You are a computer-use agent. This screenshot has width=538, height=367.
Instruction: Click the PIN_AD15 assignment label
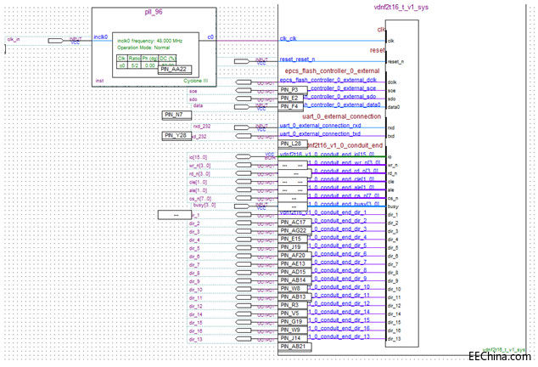pyautogui.click(x=294, y=272)
